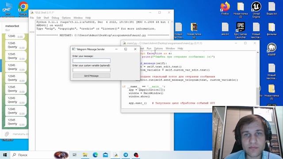Open Options menu in IDLE Shell
The width and height of the screenshot is (283, 159).
pyautogui.click(x=66, y=18)
